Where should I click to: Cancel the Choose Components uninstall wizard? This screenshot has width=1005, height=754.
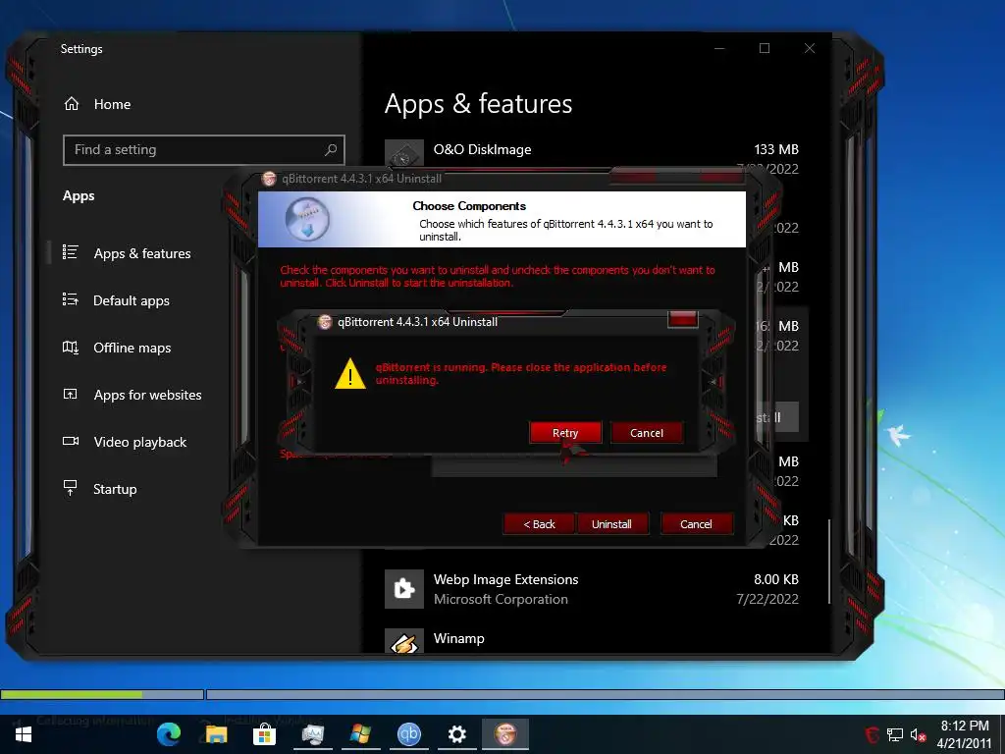[696, 524]
